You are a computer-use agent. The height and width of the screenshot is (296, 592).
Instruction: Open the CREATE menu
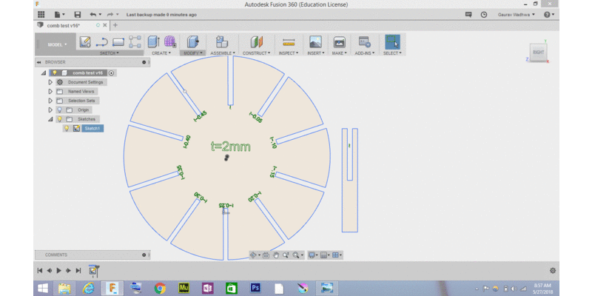pyautogui.click(x=161, y=53)
